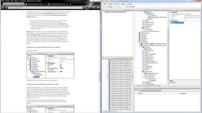
Task: Click the Find magnifier icon in WSIM toolbar
Action: point(124,7)
